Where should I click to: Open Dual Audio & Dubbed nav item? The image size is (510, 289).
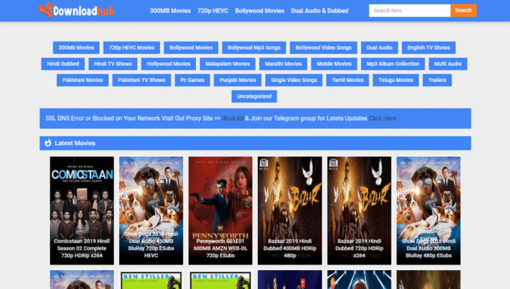click(320, 11)
